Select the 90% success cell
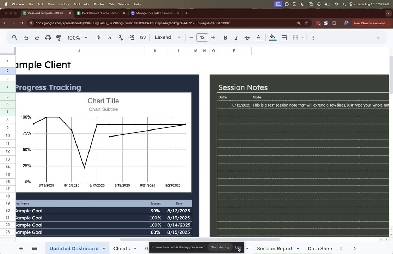 [155, 211]
